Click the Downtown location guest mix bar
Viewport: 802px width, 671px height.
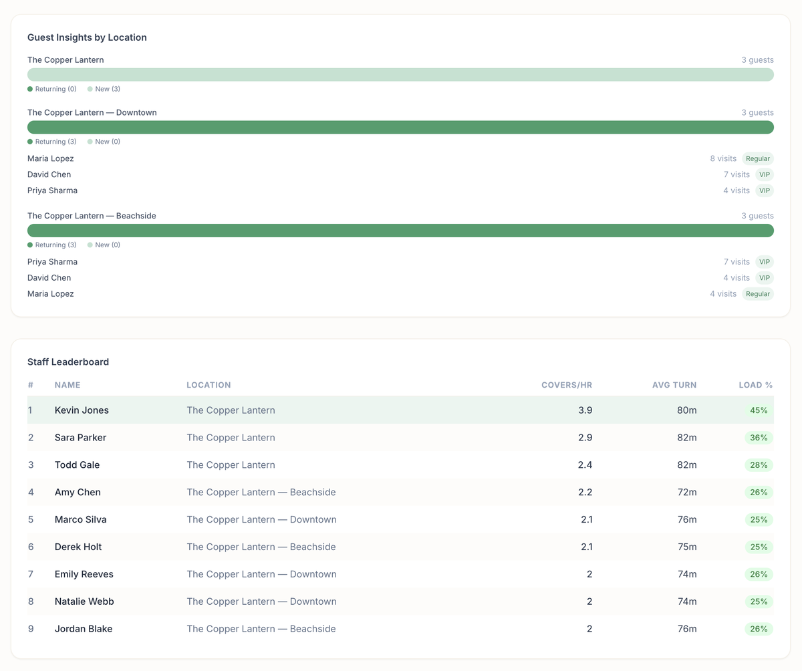click(400, 127)
